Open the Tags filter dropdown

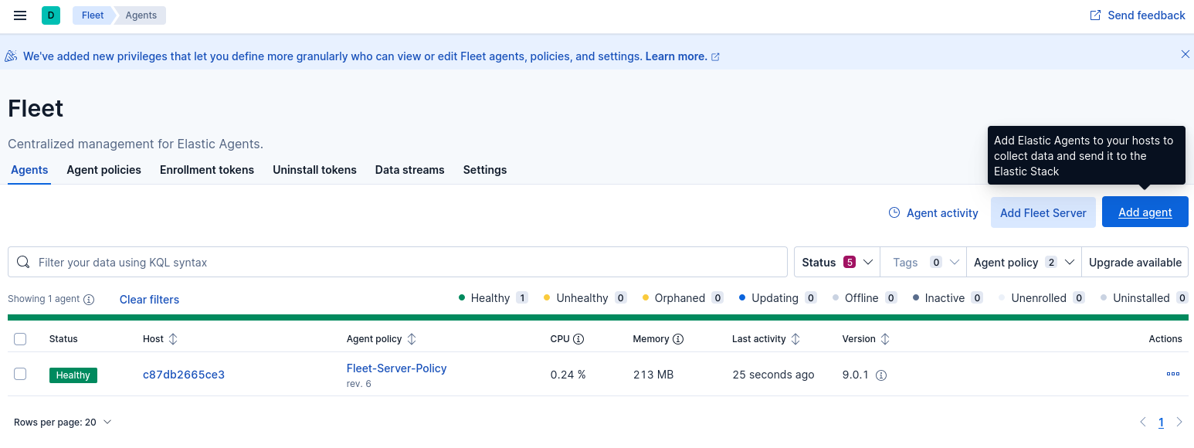point(924,262)
